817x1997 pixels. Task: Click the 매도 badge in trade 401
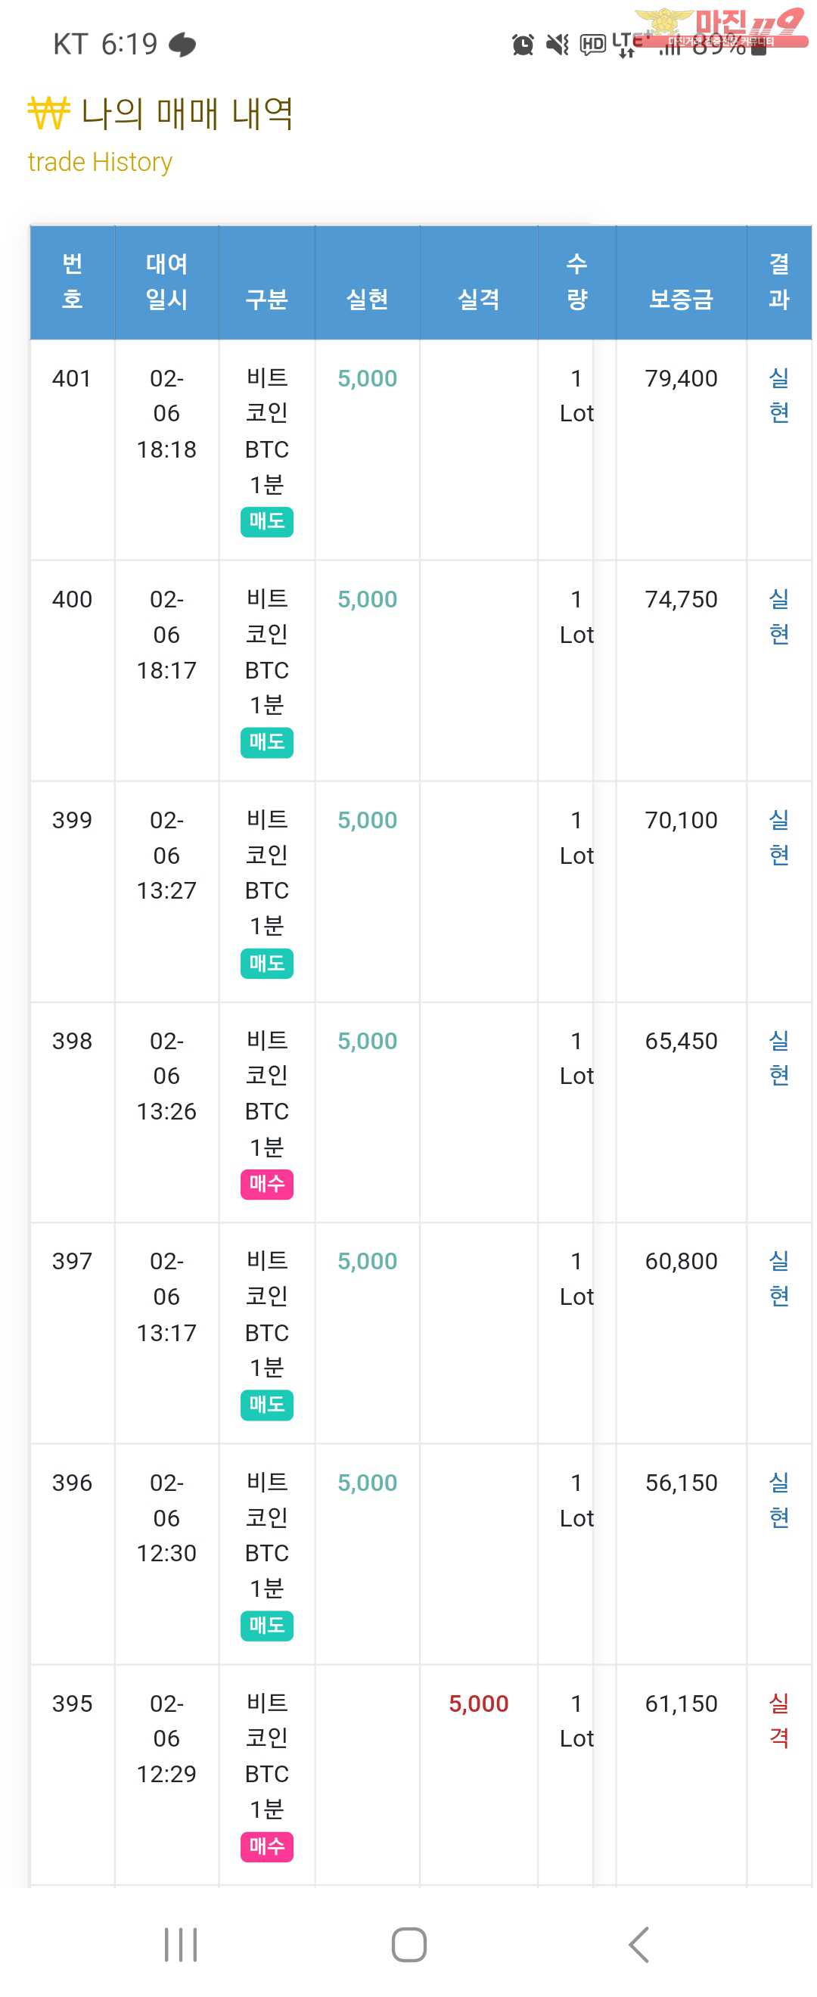[266, 521]
